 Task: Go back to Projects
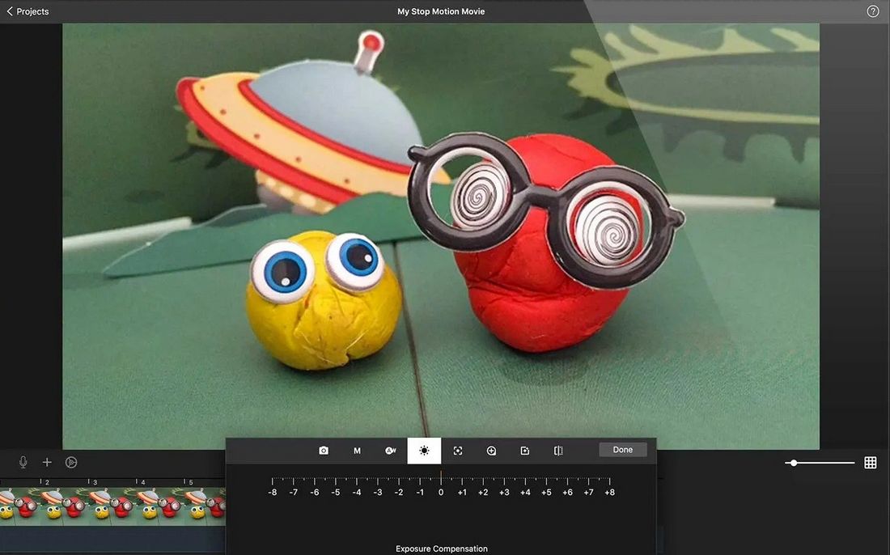[28, 11]
